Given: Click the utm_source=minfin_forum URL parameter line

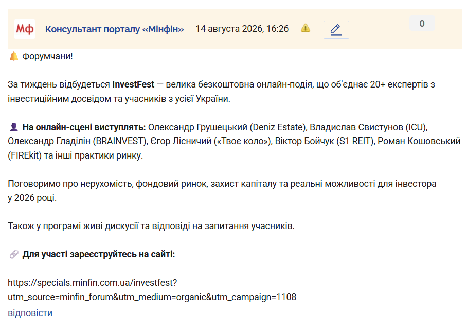Looking at the screenshot, I should (x=152, y=297).
